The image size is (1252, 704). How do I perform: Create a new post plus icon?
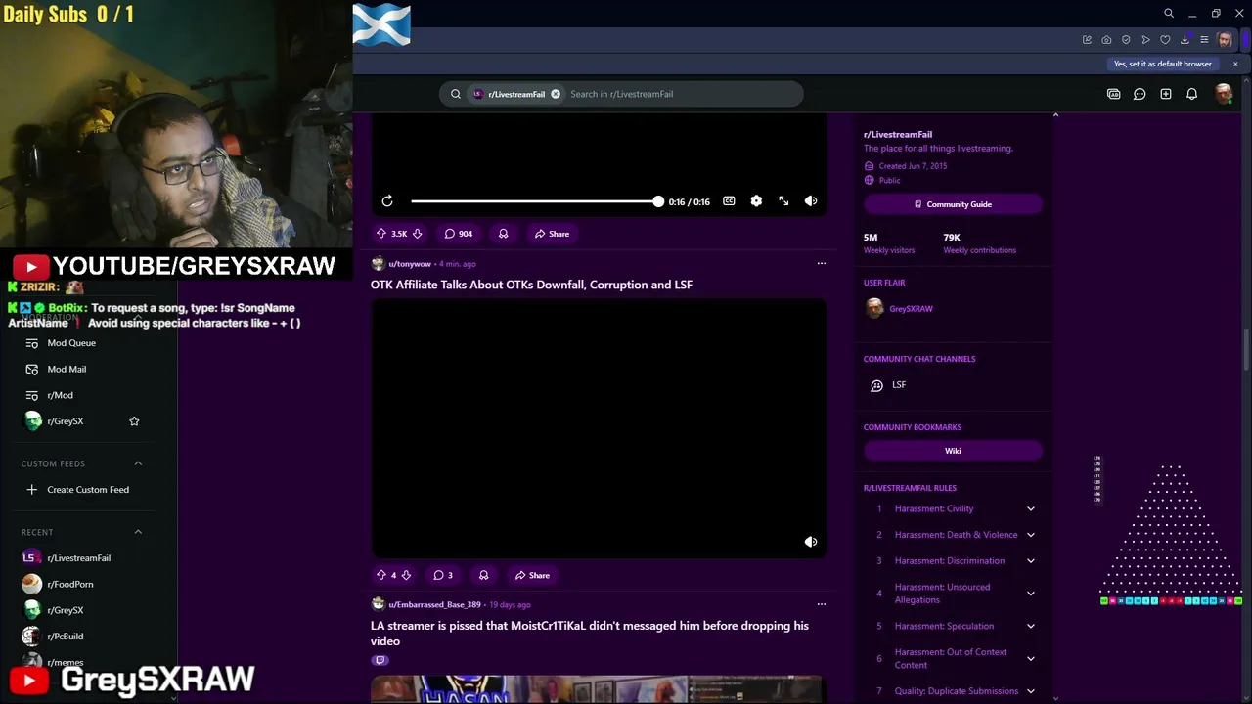coord(1166,94)
